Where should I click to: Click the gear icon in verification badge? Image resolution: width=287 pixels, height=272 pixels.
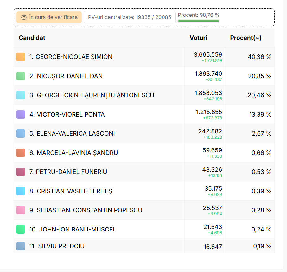(x=24, y=17)
